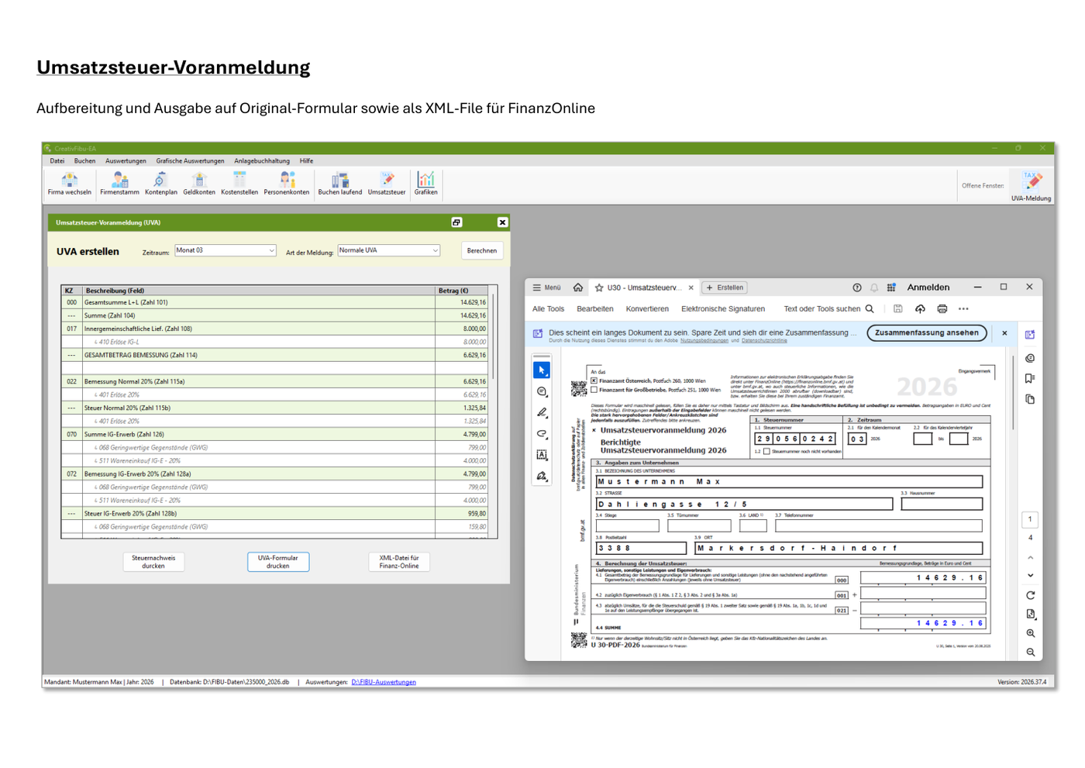Open the AI assistant panel icon
Screen dimensions: 1085x768
(1030, 335)
